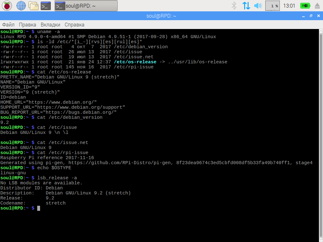Open the Правка menu
Screen dimensions: 323x242
point(27,25)
